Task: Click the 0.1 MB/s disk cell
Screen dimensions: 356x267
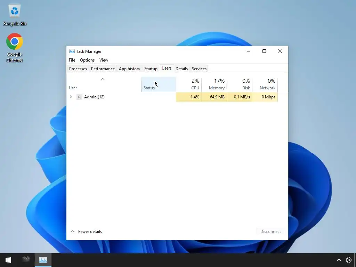Action: (240, 97)
